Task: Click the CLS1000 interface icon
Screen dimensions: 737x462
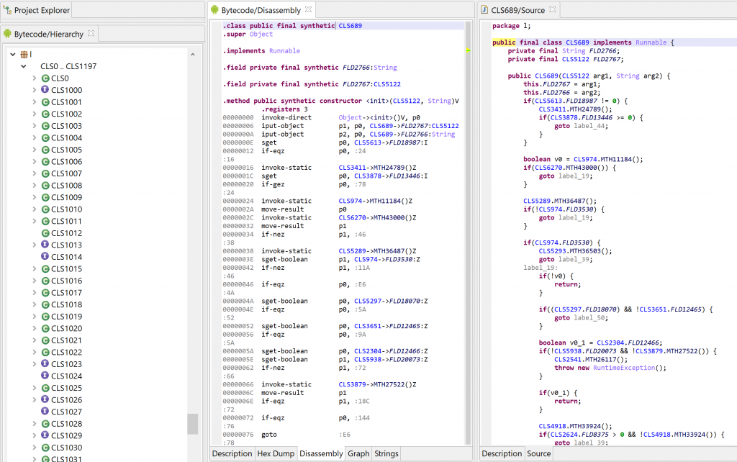Action: point(45,90)
